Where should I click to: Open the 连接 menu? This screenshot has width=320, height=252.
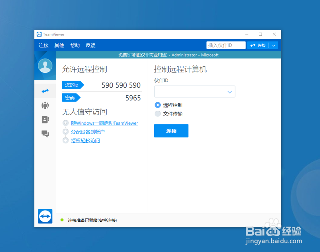pos(44,45)
